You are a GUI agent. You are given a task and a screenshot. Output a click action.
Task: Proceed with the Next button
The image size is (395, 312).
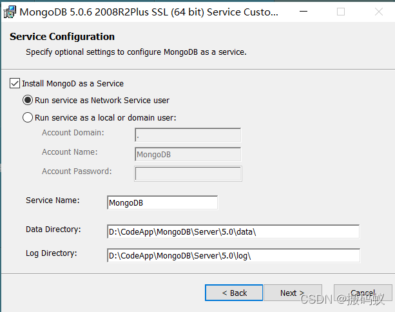tap(293, 293)
